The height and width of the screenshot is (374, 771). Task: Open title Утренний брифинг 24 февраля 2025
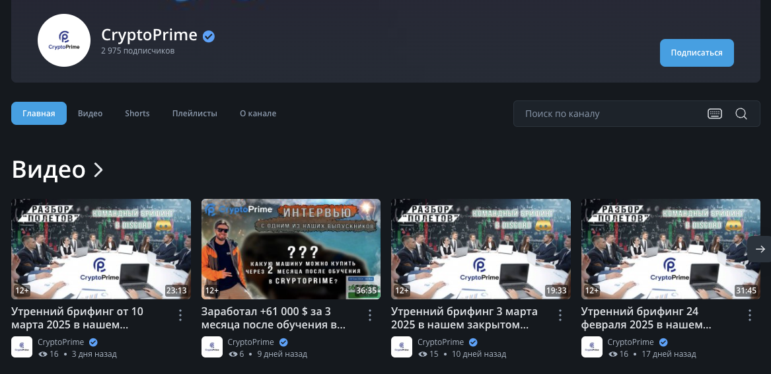point(646,318)
